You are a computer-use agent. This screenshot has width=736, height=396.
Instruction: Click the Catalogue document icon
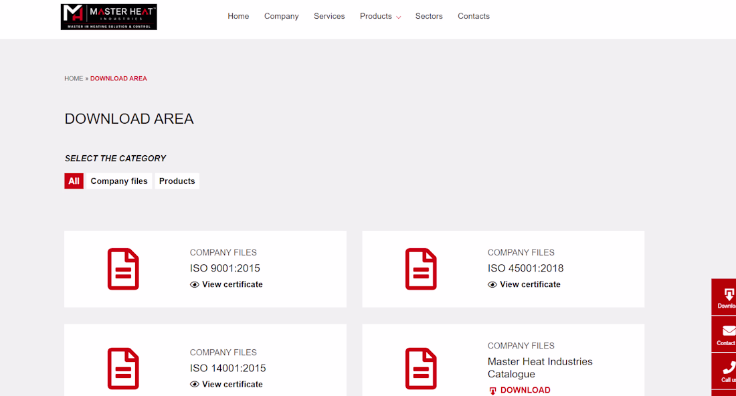click(421, 369)
